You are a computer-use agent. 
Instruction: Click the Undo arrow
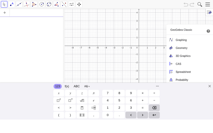pos(186,4)
